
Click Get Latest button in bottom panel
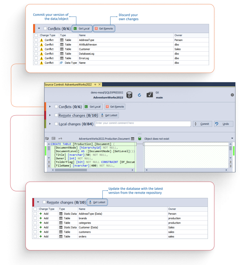click(97, 202)
